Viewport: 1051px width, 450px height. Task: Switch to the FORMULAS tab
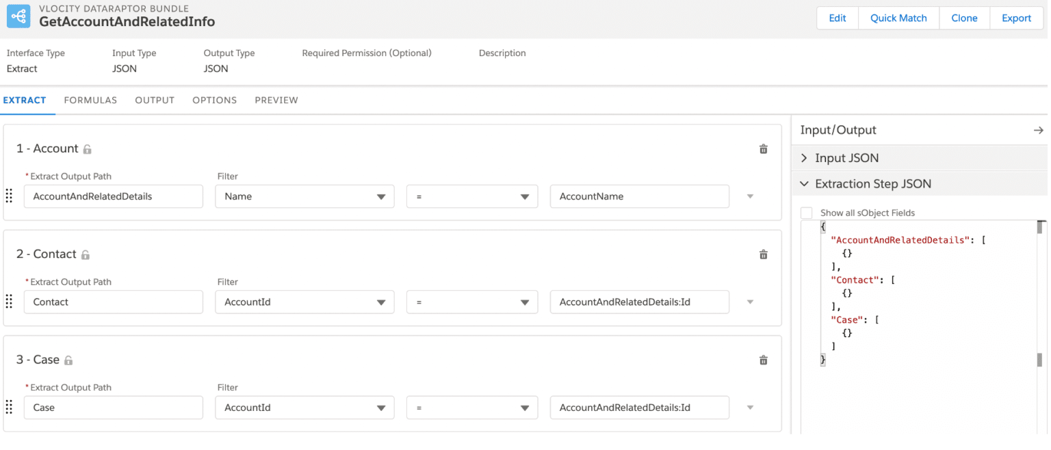pos(90,100)
